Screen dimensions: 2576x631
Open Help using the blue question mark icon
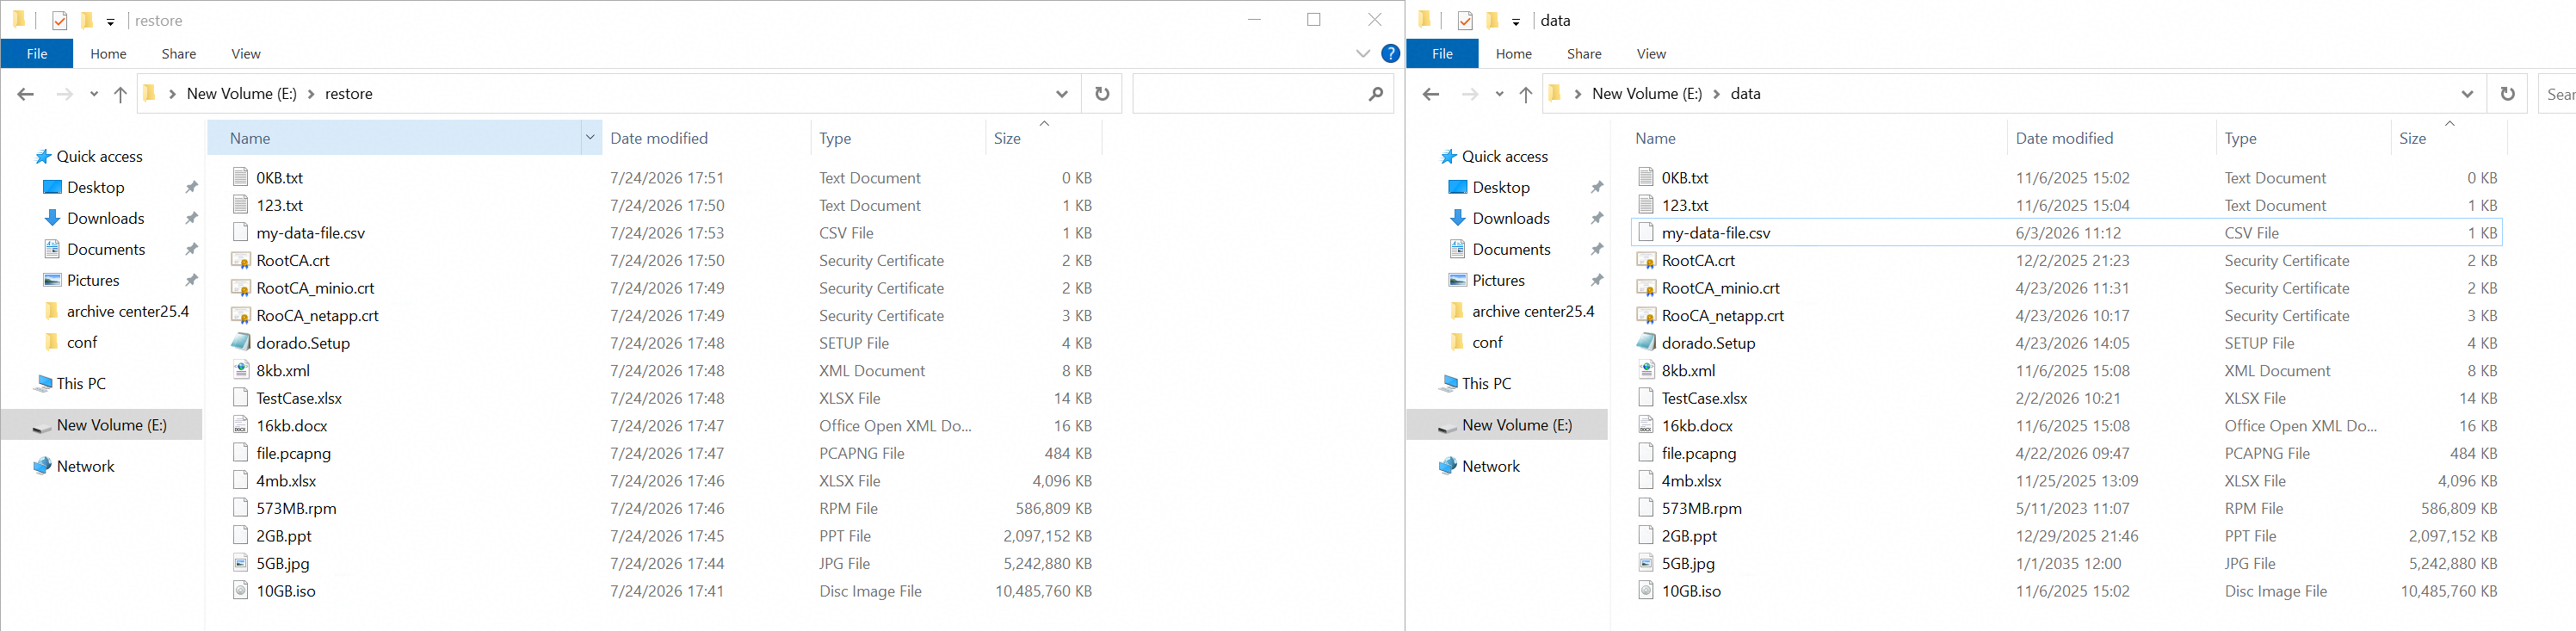[1390, 54]
